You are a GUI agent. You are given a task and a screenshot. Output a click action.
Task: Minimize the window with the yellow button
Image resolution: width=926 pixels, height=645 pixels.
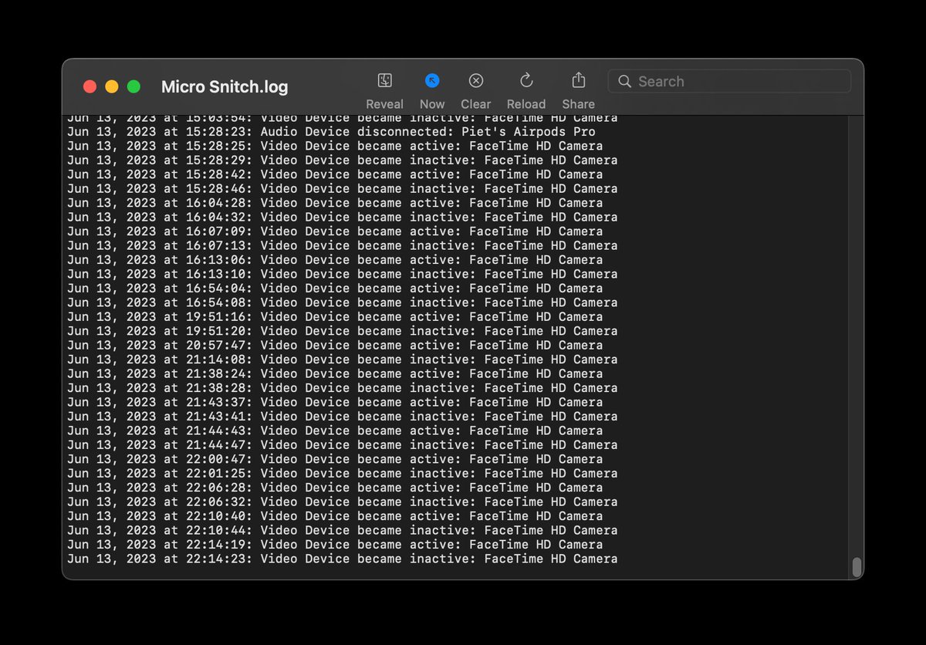pos(111,86)
